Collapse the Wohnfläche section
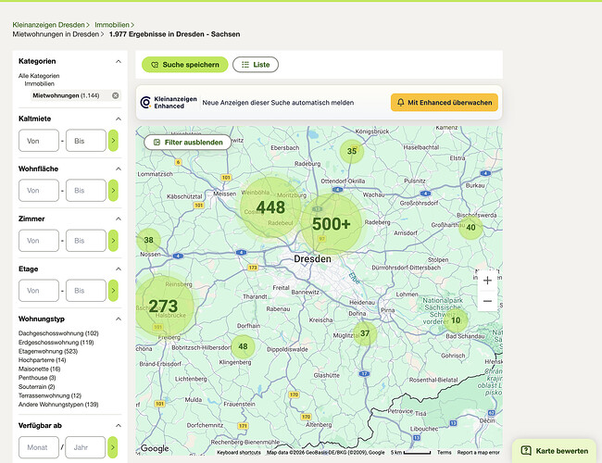This screenshot has height=463, width=602. tap(119, 169)
